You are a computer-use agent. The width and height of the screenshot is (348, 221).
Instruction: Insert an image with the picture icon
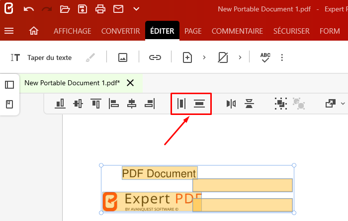[x=123, y=57]
